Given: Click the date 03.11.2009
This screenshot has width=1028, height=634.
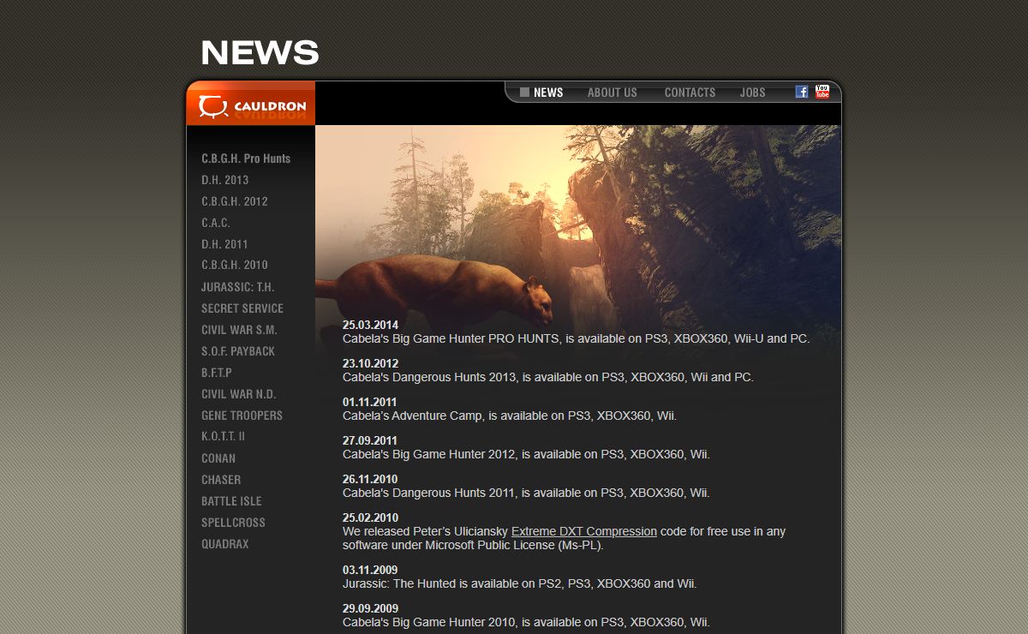Looking at the screenshot, I should click(370, 570).
